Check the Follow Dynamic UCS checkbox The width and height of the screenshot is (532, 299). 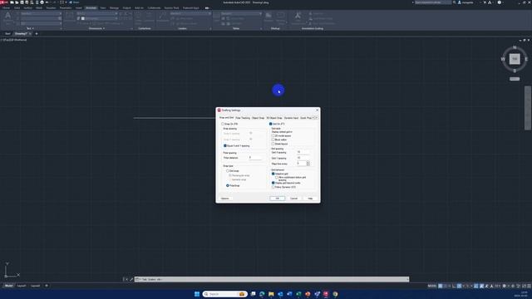tap(273, 187)
